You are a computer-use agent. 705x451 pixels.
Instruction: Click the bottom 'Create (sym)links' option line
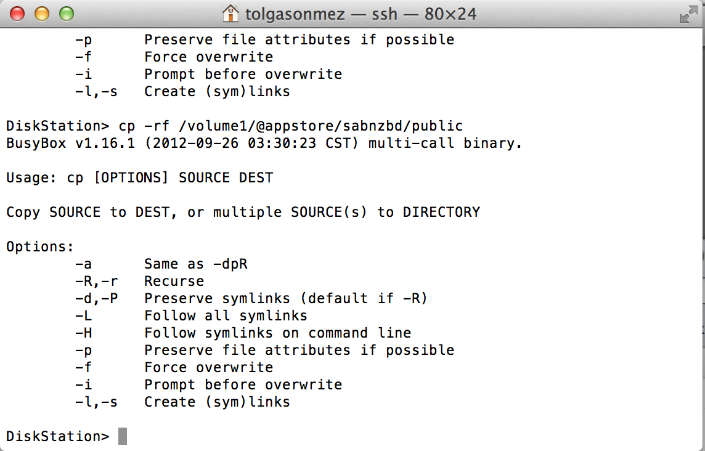click(x=182, y=402)
